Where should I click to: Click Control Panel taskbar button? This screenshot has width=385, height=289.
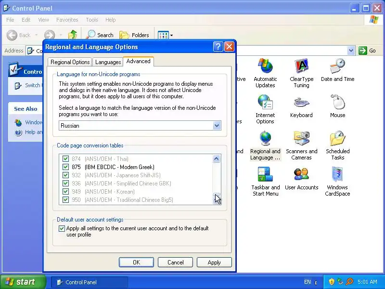point(90,282)
